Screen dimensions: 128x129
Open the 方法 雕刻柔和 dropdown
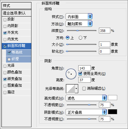coord(79,24)
